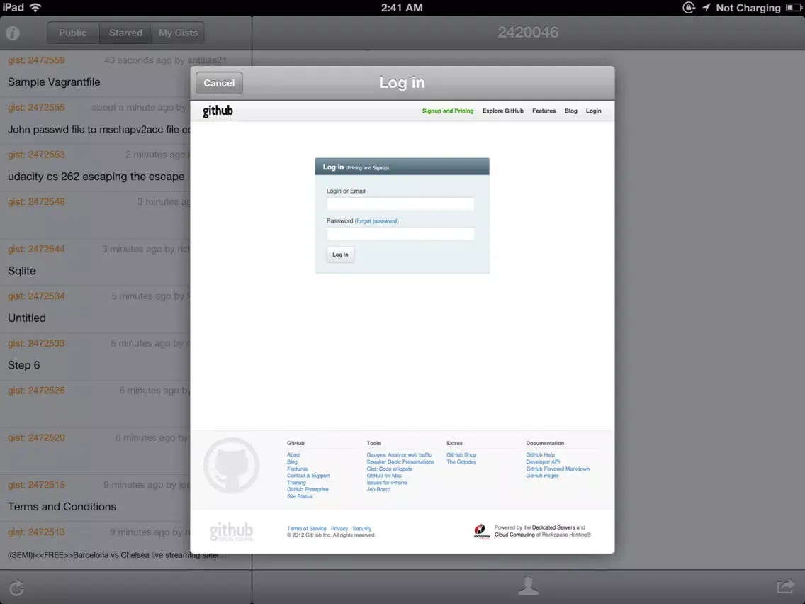Open the Terms of Service link
Image resolution: width=805 pixels, height=604 pixels.
click(x=307, y=529)
